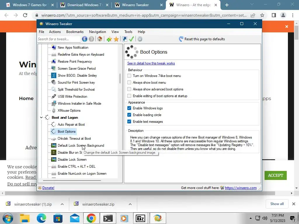This screenshot has width=299, height=224.
Task: Open Chrome side panel icon
Action: pos(274,15)
